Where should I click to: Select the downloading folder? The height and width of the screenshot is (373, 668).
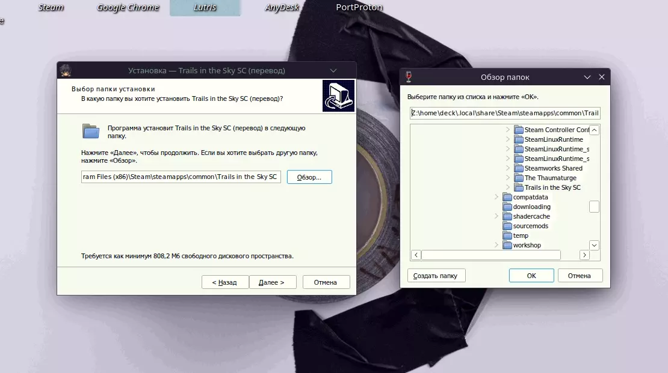point(531,207)
